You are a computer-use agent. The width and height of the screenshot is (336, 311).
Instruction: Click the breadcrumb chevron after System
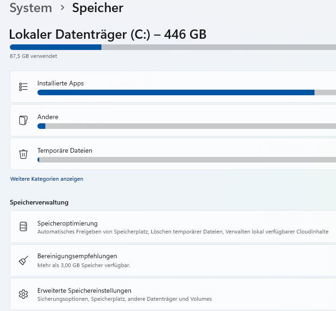62,8
